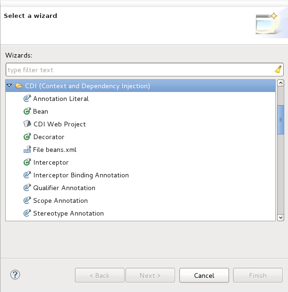Image resolution: width=288 pixels, height=292 pixels.
Task: Choose Interceptor Binding Annotation wizard
Action: click(x=81, y=175)
